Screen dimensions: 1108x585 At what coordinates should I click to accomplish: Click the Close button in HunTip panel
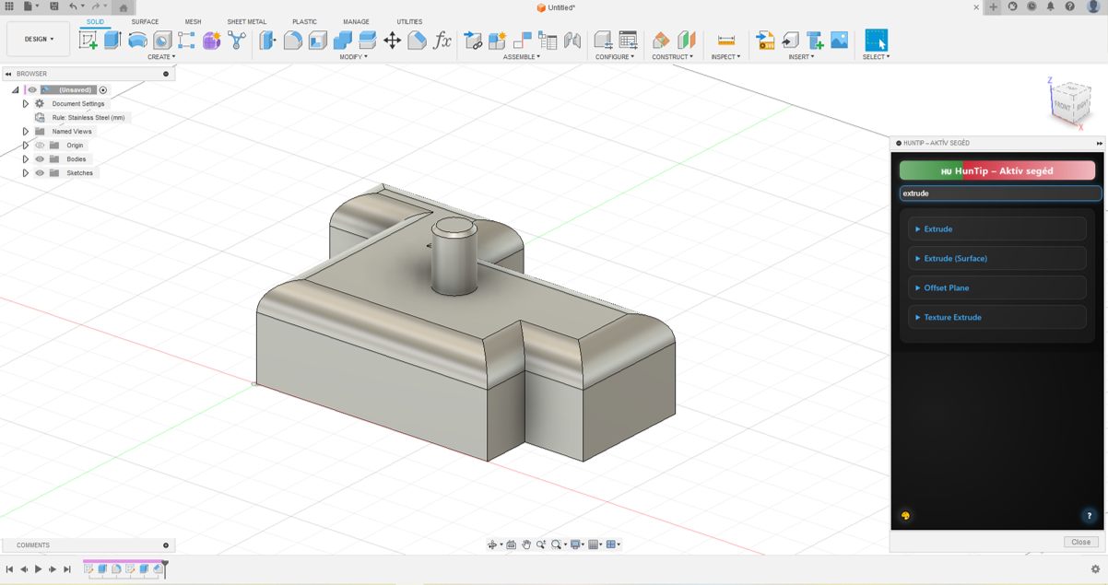click(1080, 542)
